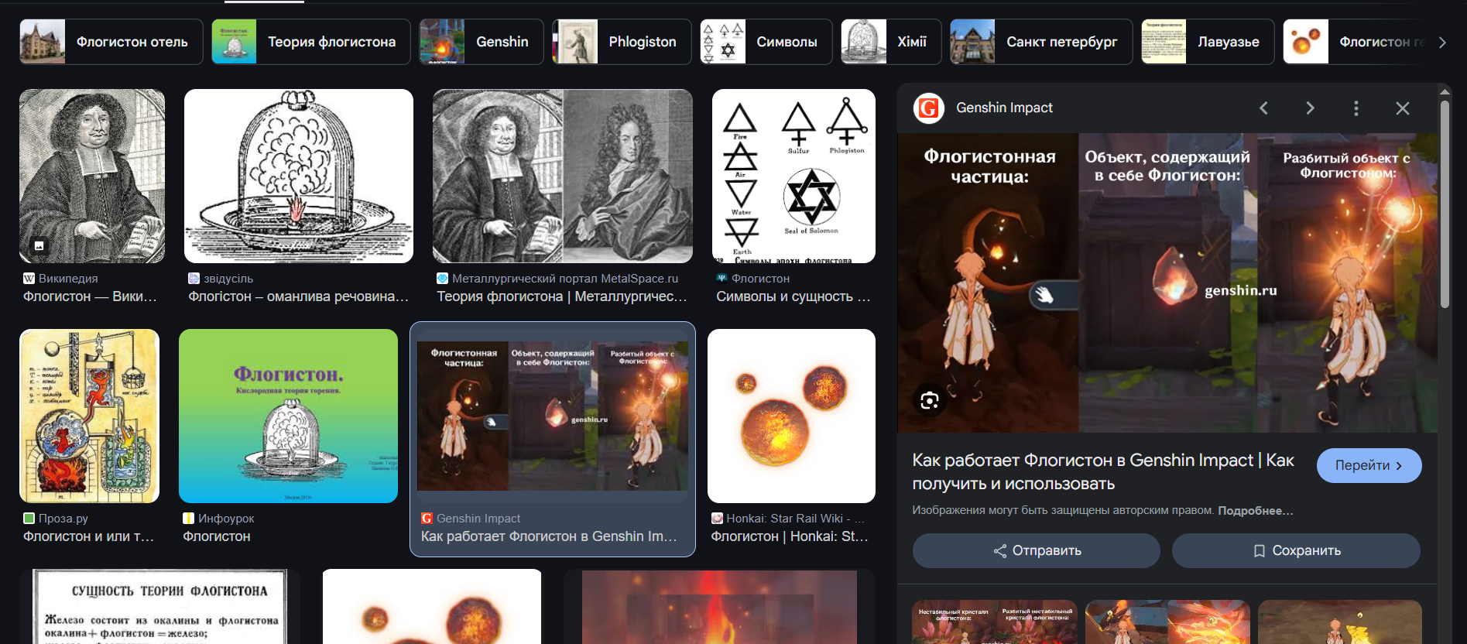The width and height of the screenshot is (1467, 644).
Task: Open the Флогистон — Вики result title
Action: point(90,296)
